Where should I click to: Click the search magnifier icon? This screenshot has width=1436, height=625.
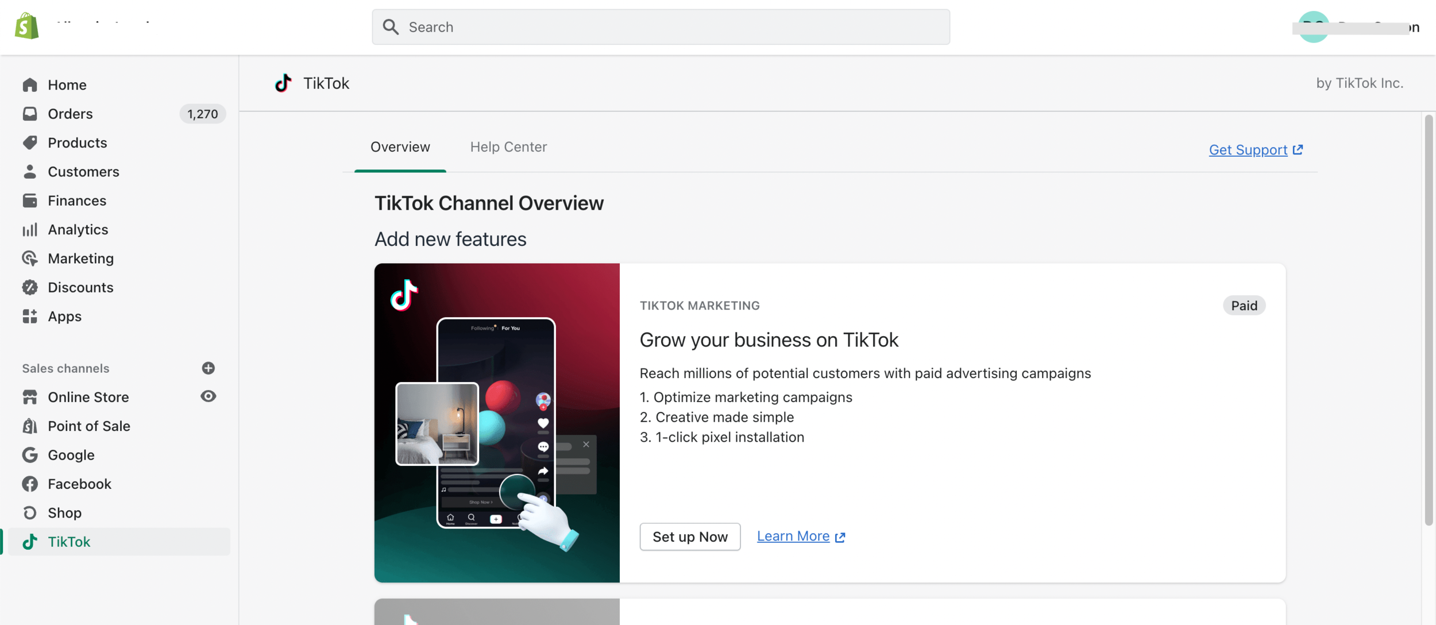(x=391, y=27)
